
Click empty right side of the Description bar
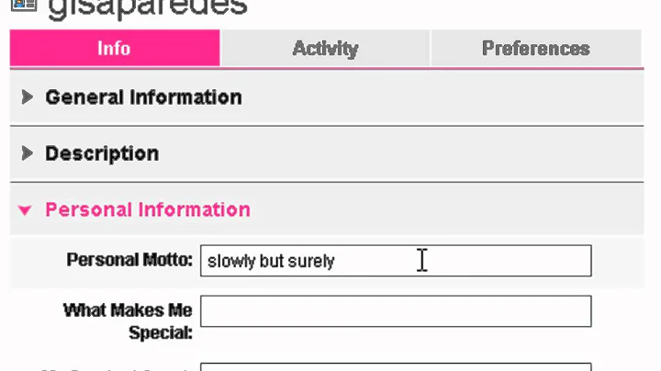pos(459,153)
